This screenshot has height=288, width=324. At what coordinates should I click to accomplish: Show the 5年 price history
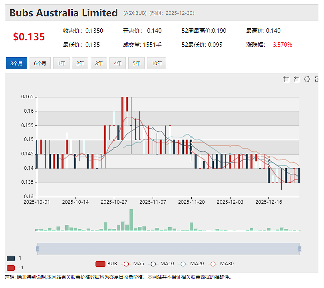[x=136, y=63]
